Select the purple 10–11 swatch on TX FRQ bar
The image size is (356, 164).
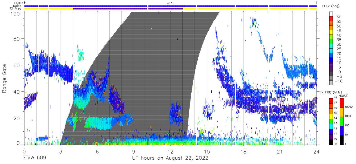pos(331,136)
